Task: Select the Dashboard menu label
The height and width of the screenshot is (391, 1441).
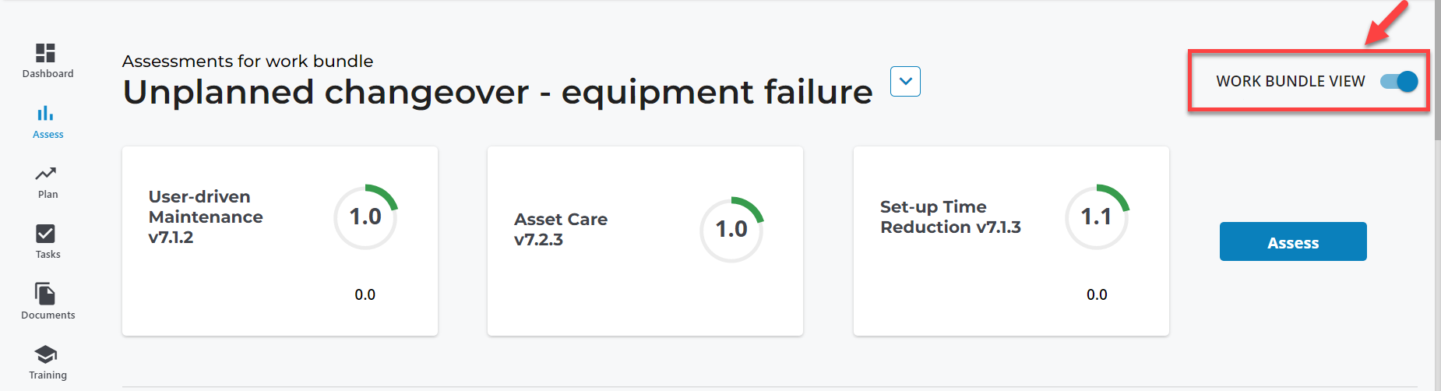Action: point(48,74)
